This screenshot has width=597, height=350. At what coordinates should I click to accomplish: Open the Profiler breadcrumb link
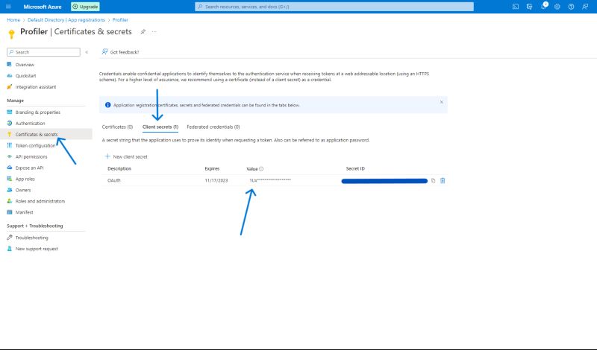pyautogui.click(x=120, y=20)
